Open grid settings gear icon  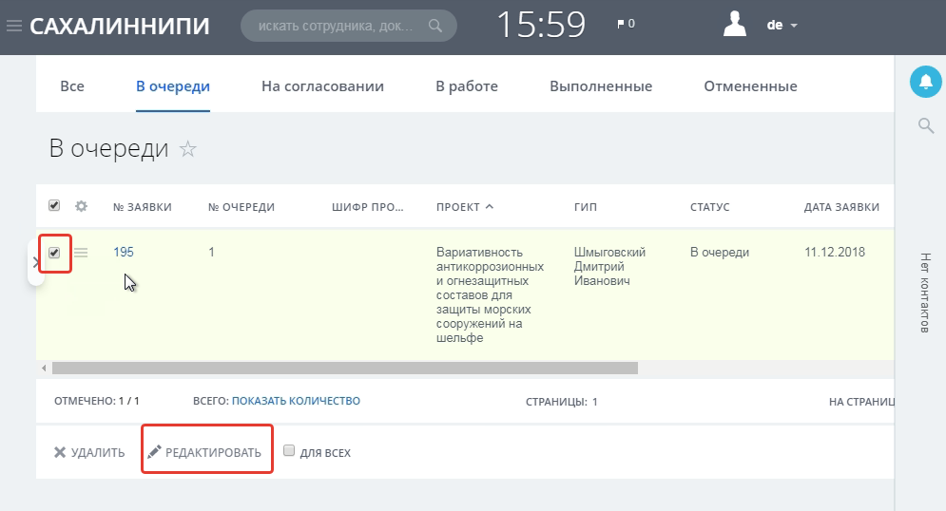[81, 206]
